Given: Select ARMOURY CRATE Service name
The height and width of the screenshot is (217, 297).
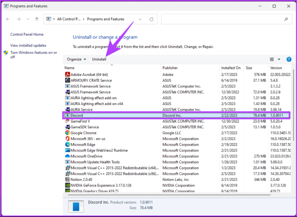Looking at the screenshot, I should click(x=91, y=80).
